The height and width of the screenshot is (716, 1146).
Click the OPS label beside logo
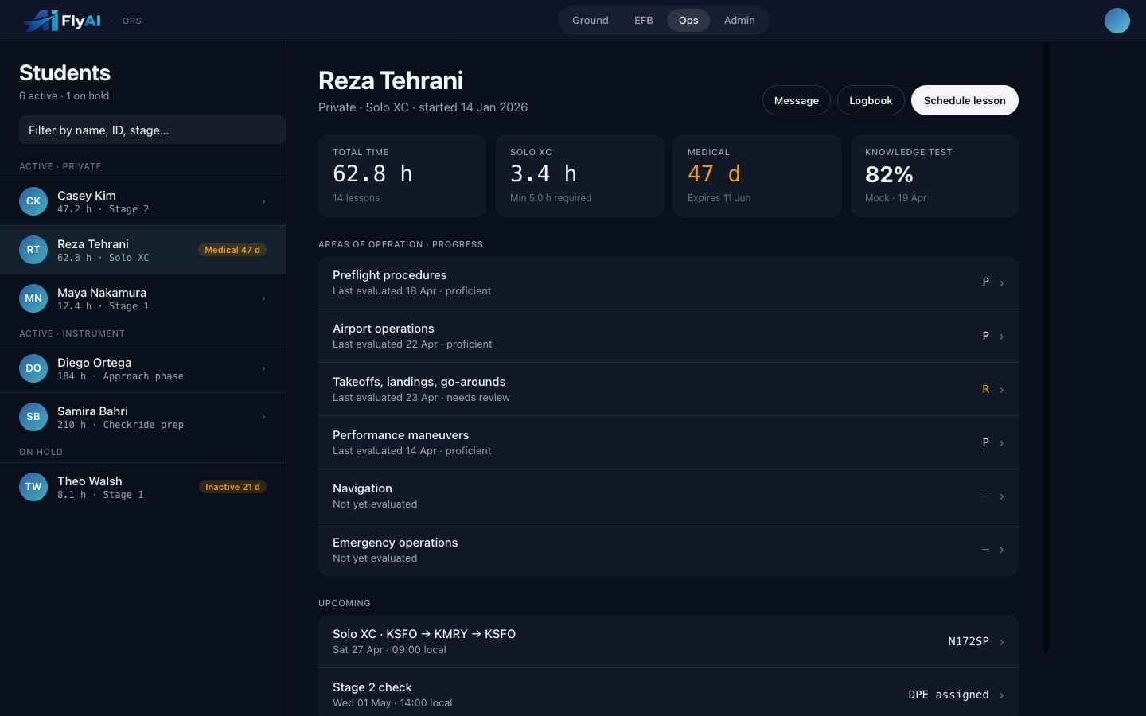point(132,21)
